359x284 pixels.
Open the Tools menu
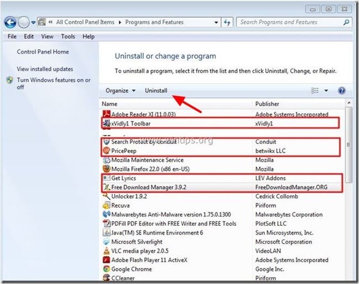click(68, 37)
